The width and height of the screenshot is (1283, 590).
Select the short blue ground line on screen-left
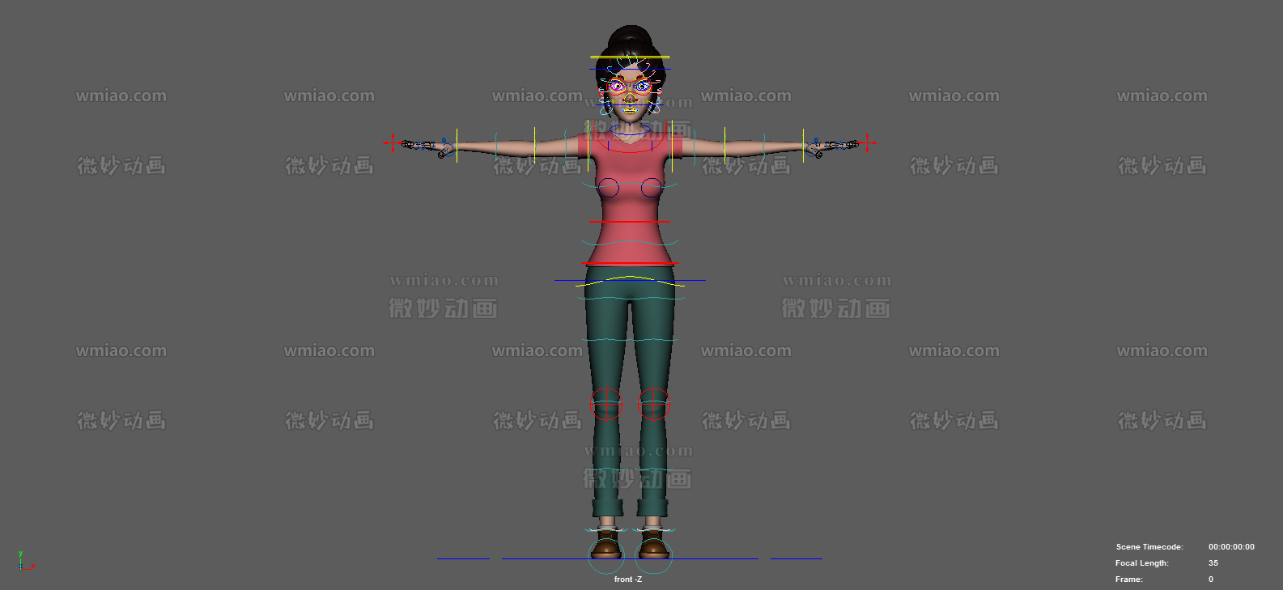tap(463, 558)
